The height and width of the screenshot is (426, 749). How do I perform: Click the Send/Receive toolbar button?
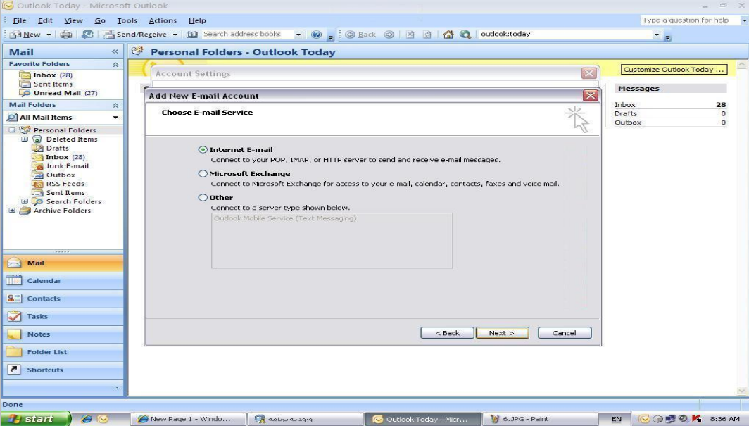point(135,35)
